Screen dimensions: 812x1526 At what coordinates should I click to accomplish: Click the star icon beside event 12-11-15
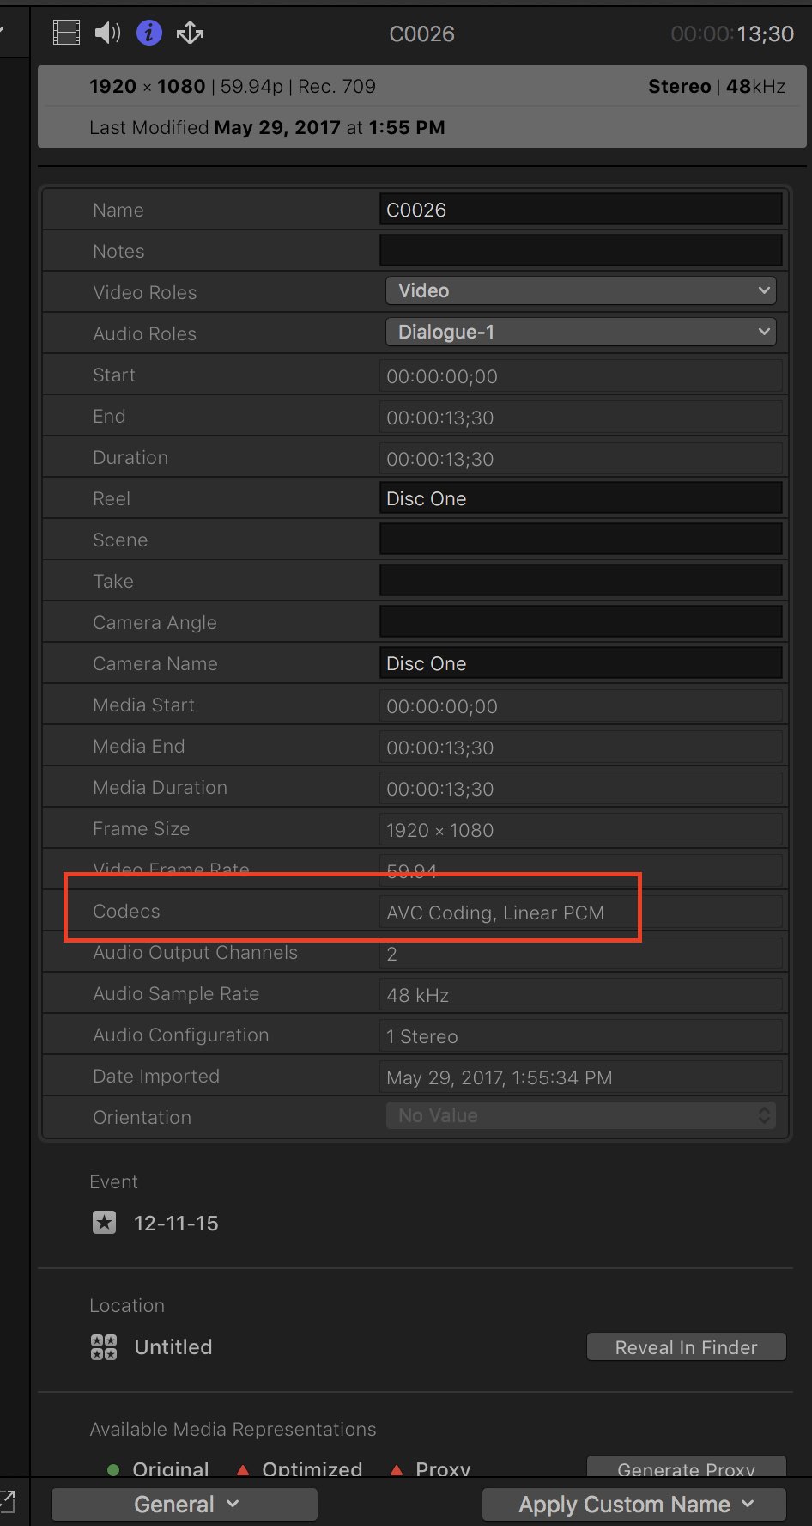[104, 1222]
